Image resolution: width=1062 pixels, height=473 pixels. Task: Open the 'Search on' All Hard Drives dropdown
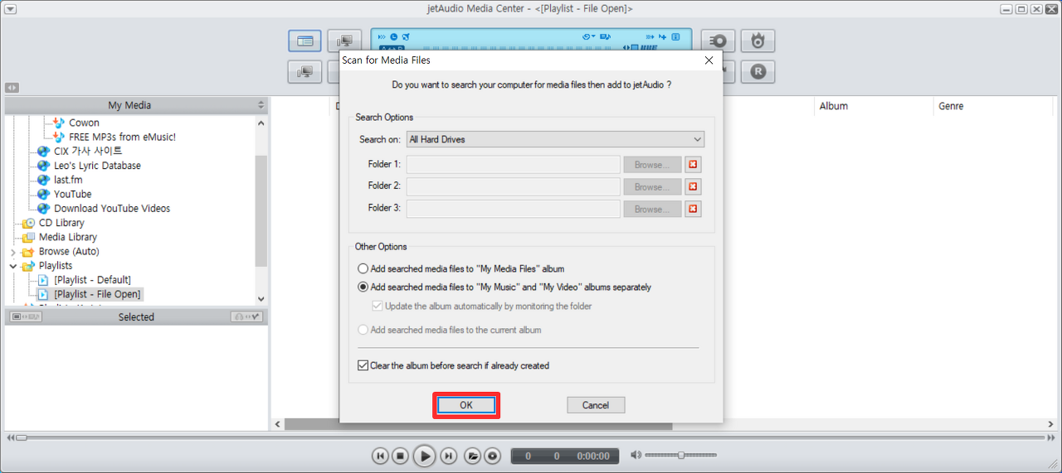[555, 139]
